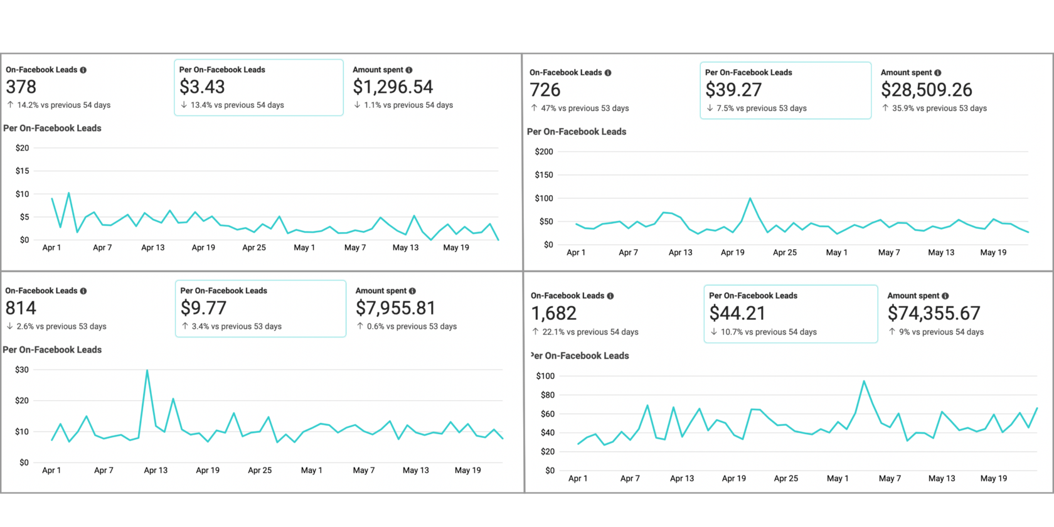This screenshot has height=527, width=1054.
Task: Click '1.1% vs previous 54 days' text
Action: (x=408, y=105)
